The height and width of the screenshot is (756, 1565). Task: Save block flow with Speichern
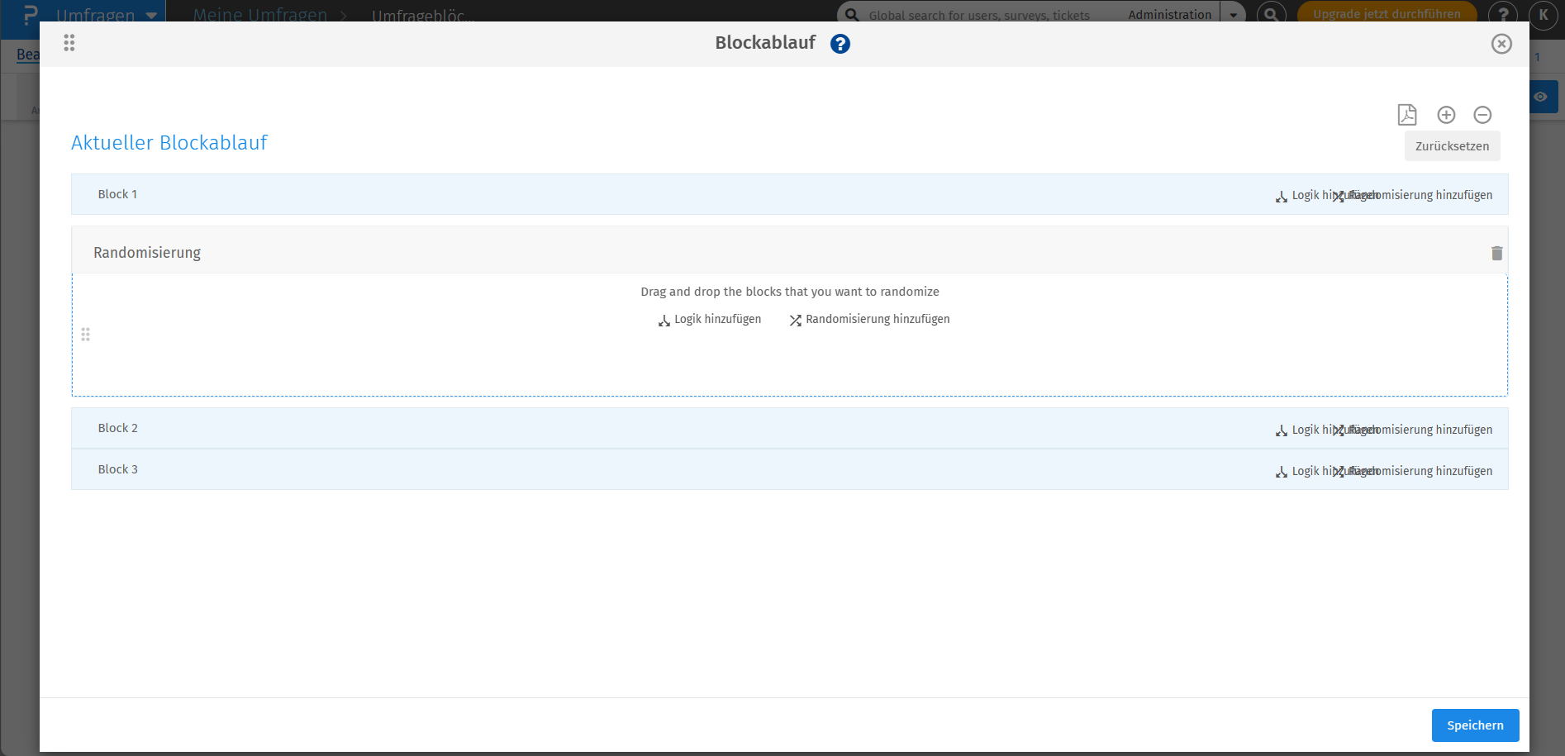pos(1475,725)
